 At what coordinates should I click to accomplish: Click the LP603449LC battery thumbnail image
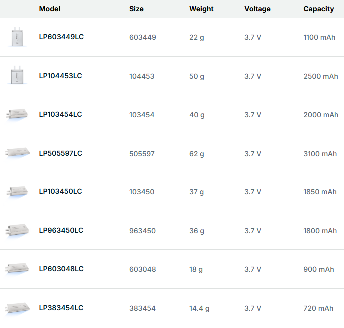[18, 37]
